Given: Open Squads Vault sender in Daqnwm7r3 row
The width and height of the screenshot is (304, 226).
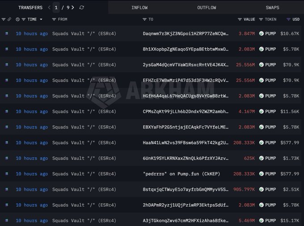Looking at the screenshot, I should click(x=84, y=33).
